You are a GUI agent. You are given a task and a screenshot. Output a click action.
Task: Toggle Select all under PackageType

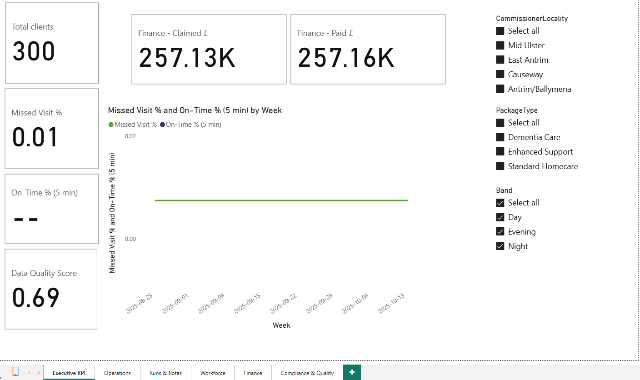click(x=500, y=122)
